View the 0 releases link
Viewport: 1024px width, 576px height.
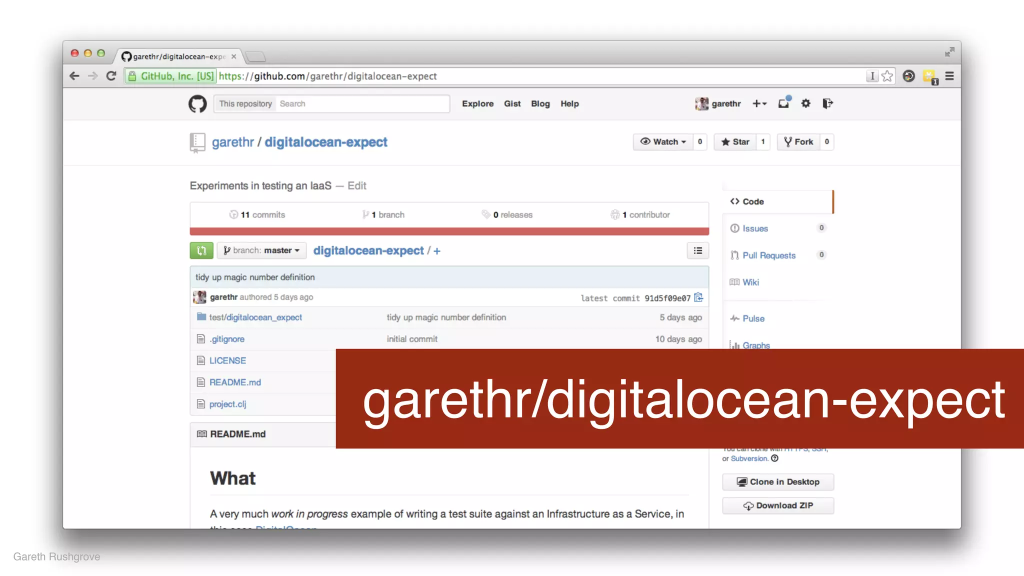[x=507, y=214]
